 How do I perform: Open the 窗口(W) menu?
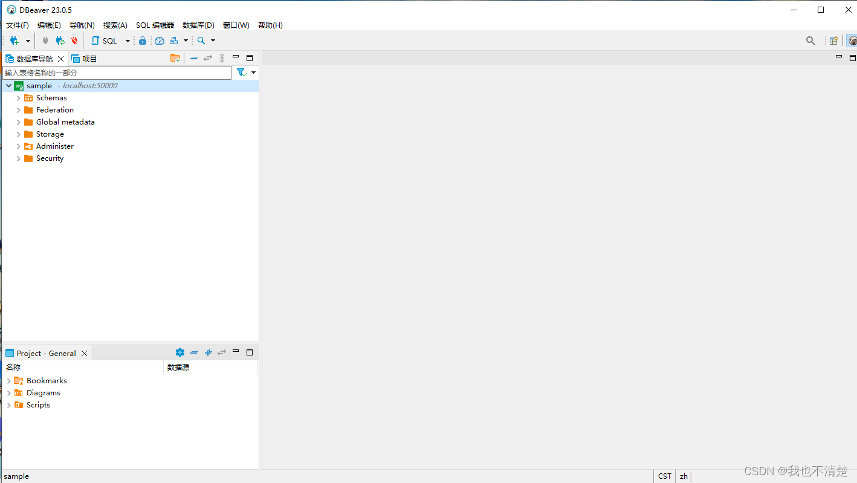[x=236, y=25]
